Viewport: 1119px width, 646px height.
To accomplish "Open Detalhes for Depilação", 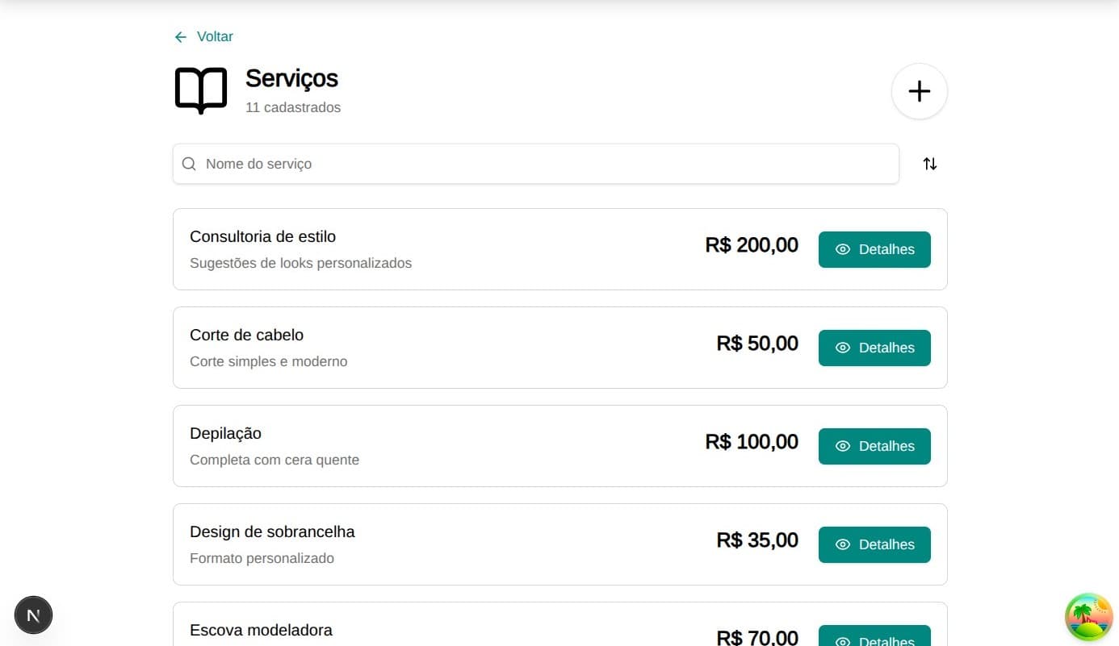I will (x=874, y=446).
